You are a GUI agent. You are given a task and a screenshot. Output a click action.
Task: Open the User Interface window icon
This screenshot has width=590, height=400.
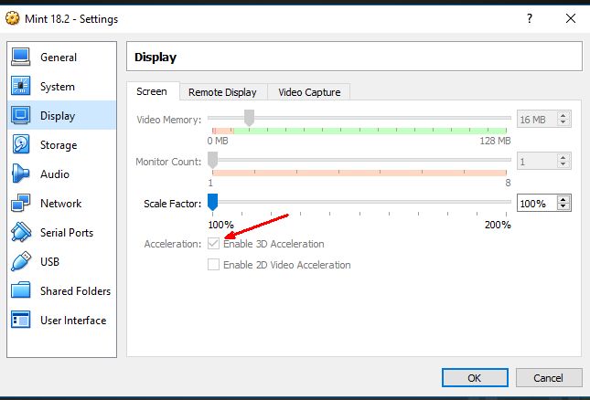(21, 320)
